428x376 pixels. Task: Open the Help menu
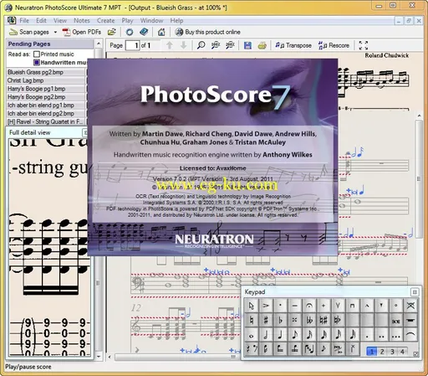[x=176, y=20]
